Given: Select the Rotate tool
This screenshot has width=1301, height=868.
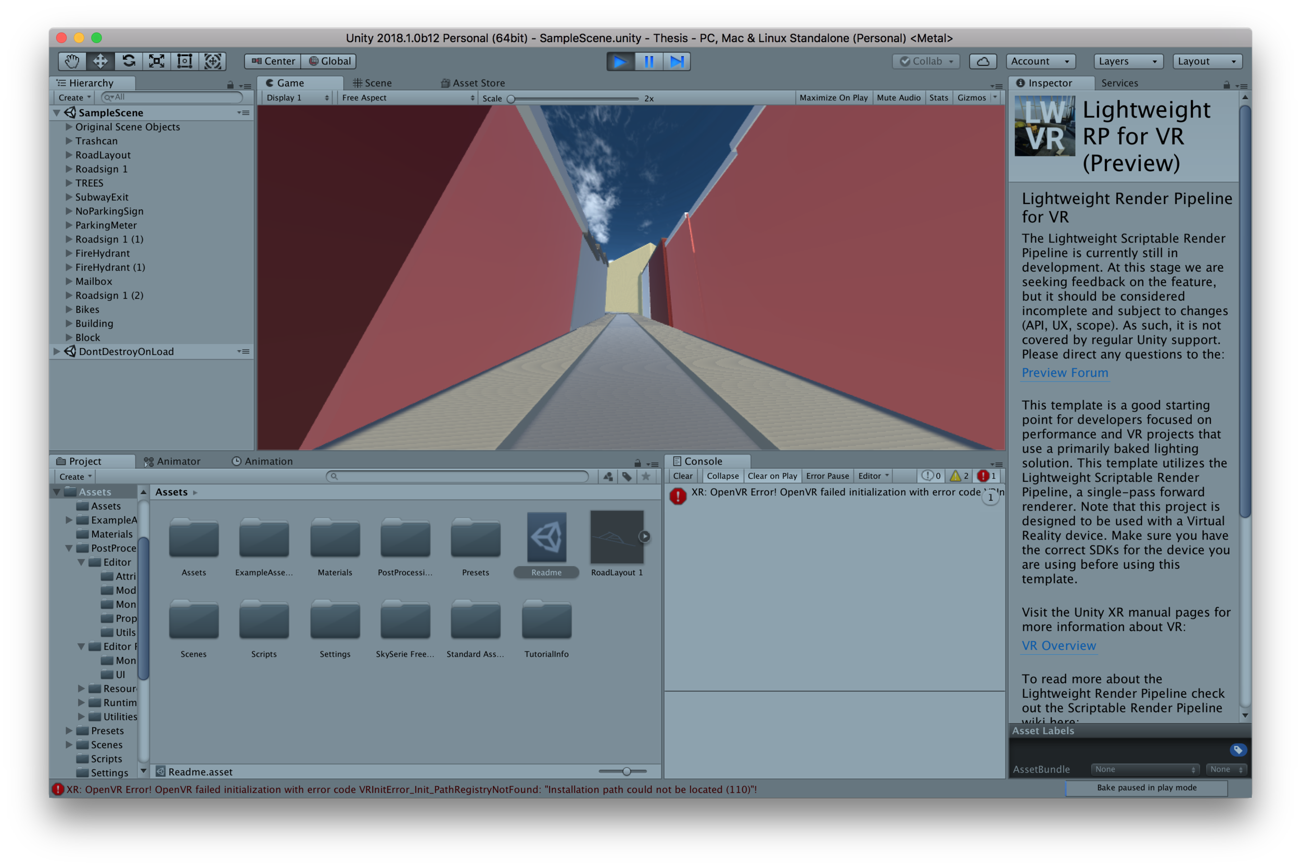Looking at the screenshot, I should [129, 61].
